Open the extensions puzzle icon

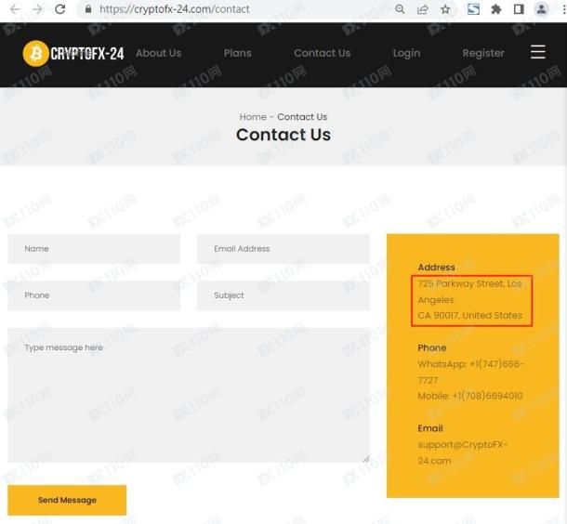(496, 9)
